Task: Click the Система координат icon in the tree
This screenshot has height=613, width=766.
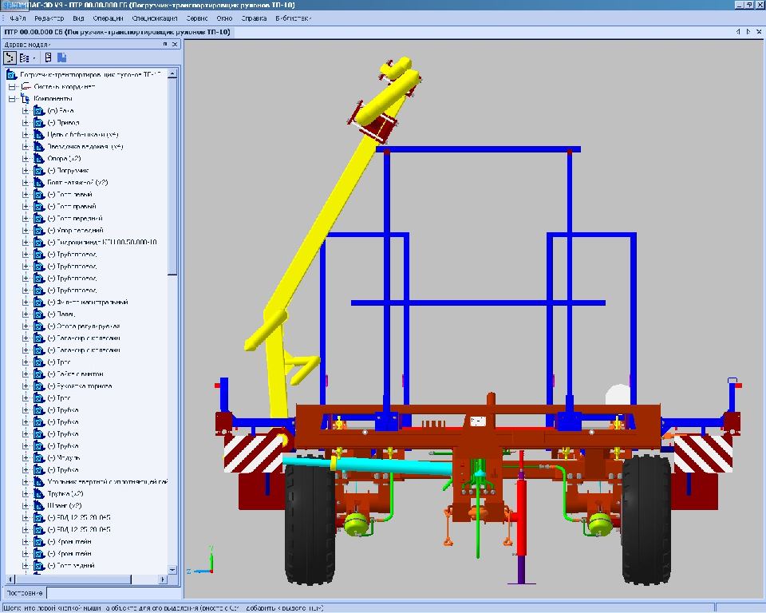Action: coord(26,86)
